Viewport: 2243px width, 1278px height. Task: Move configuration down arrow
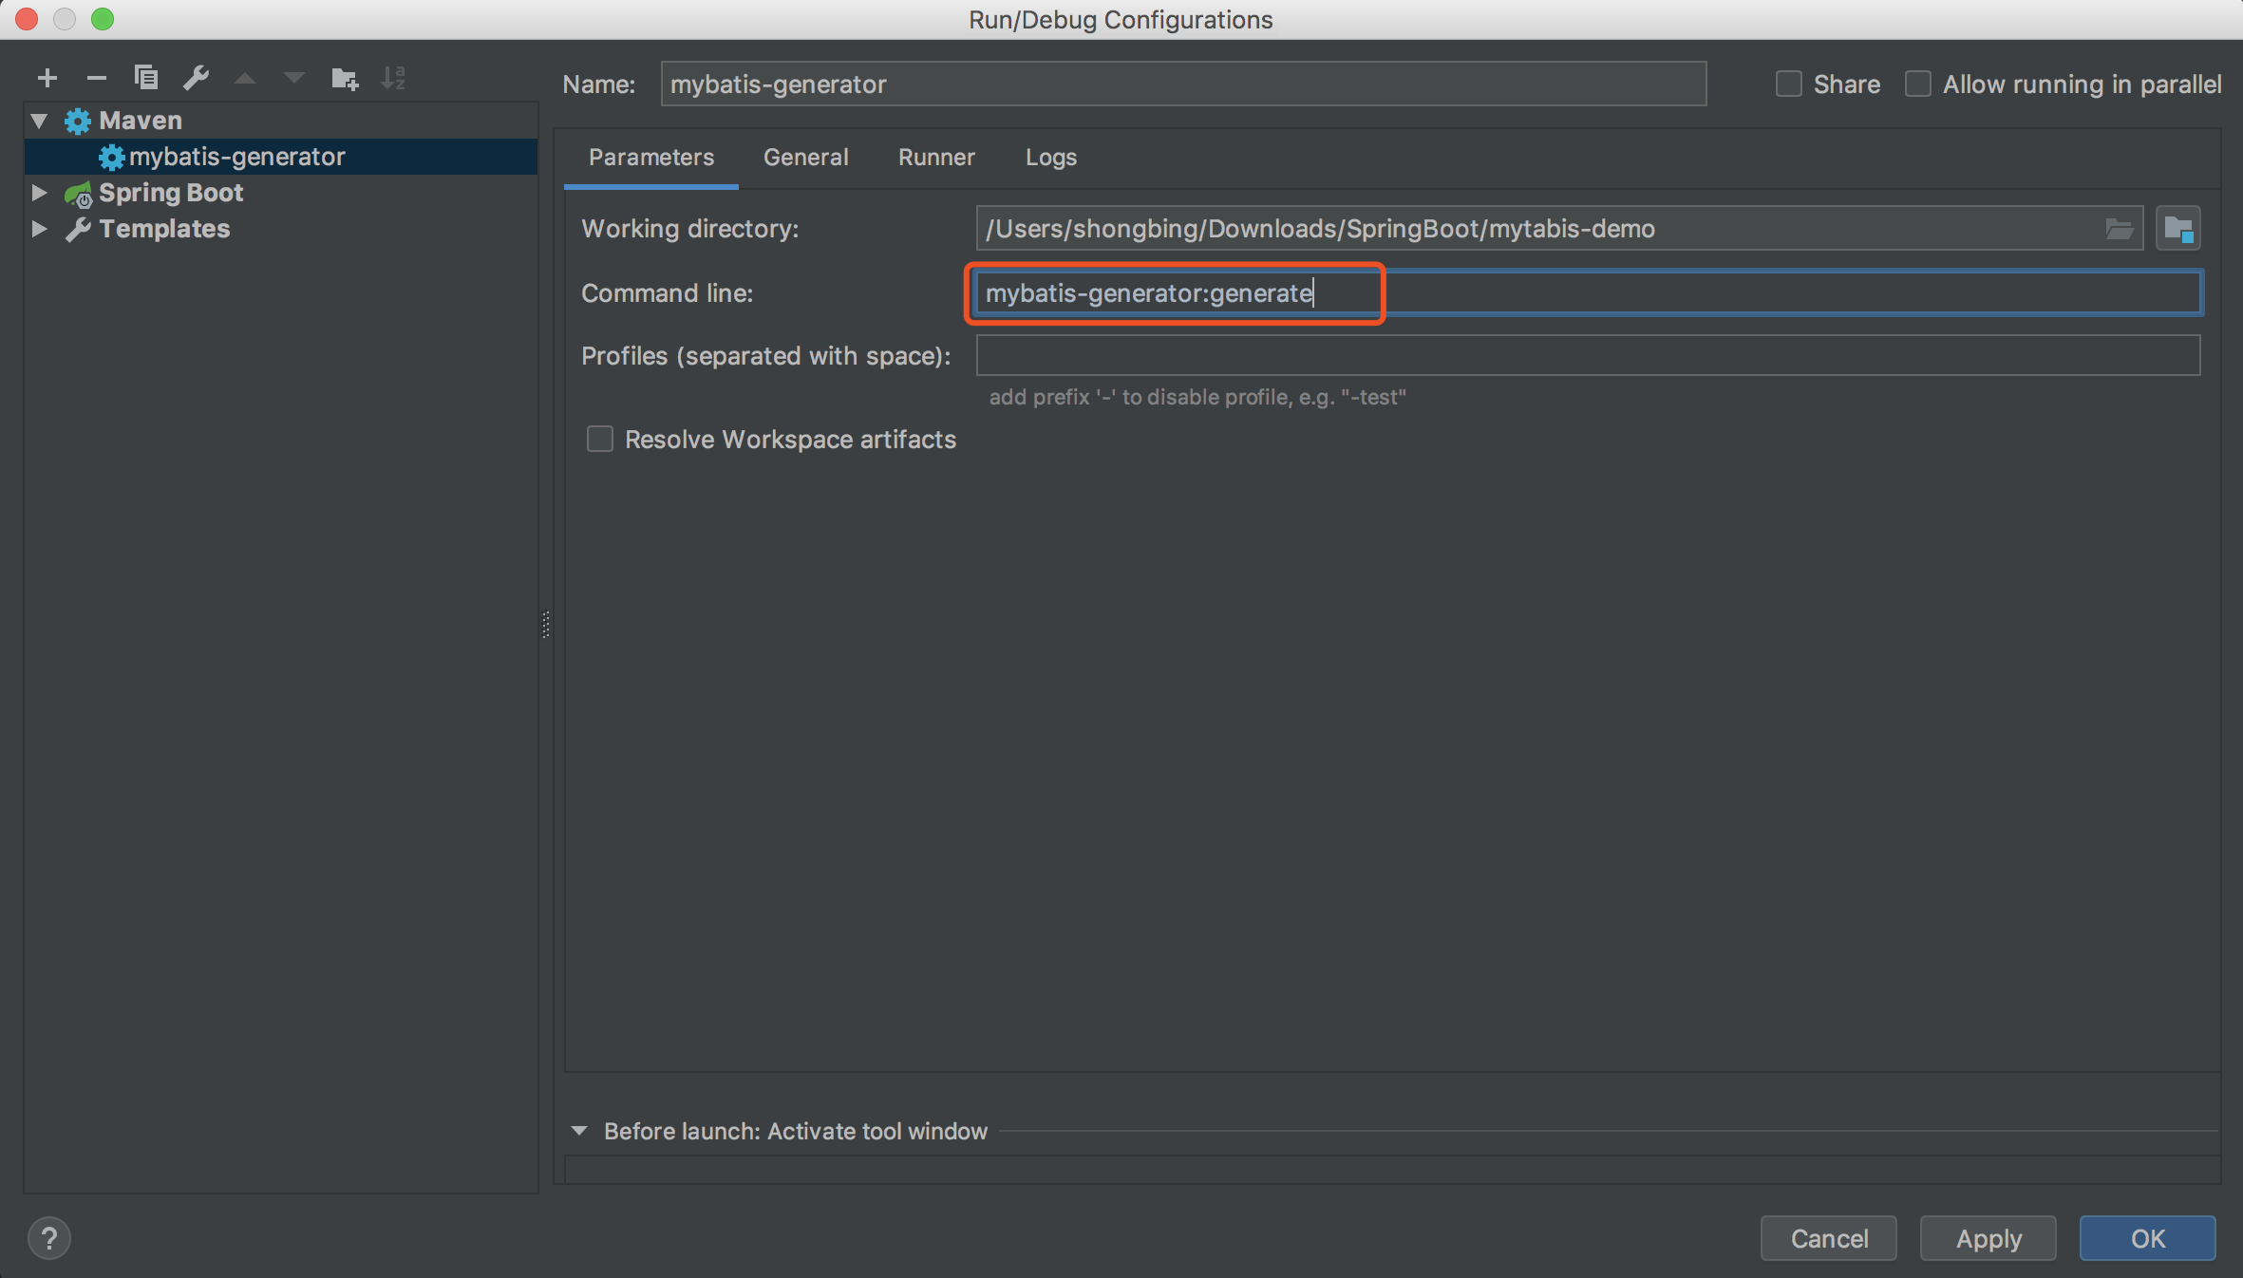[x=294, y=78]
